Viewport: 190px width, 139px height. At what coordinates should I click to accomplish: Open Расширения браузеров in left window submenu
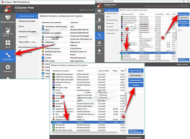pos(27,31)
